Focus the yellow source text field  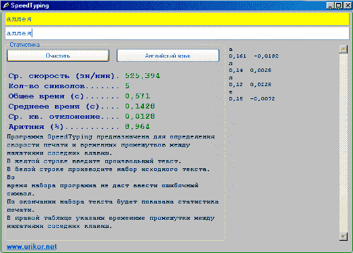[177, 19]
